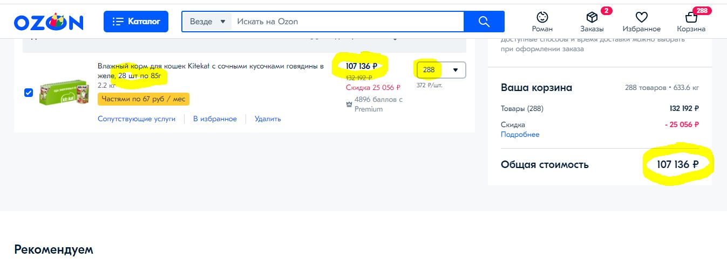This screenshot has width=727, height=272.
Task: Open the quantity 288 dropdown
Action: click(x=441, y=70)
